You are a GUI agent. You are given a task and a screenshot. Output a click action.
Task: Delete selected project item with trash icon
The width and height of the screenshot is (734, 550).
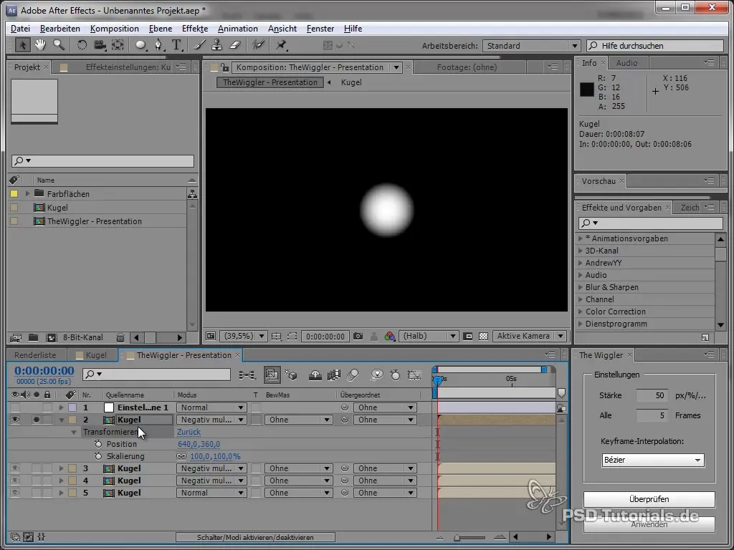pyautogui.click(x=120, y=337)
